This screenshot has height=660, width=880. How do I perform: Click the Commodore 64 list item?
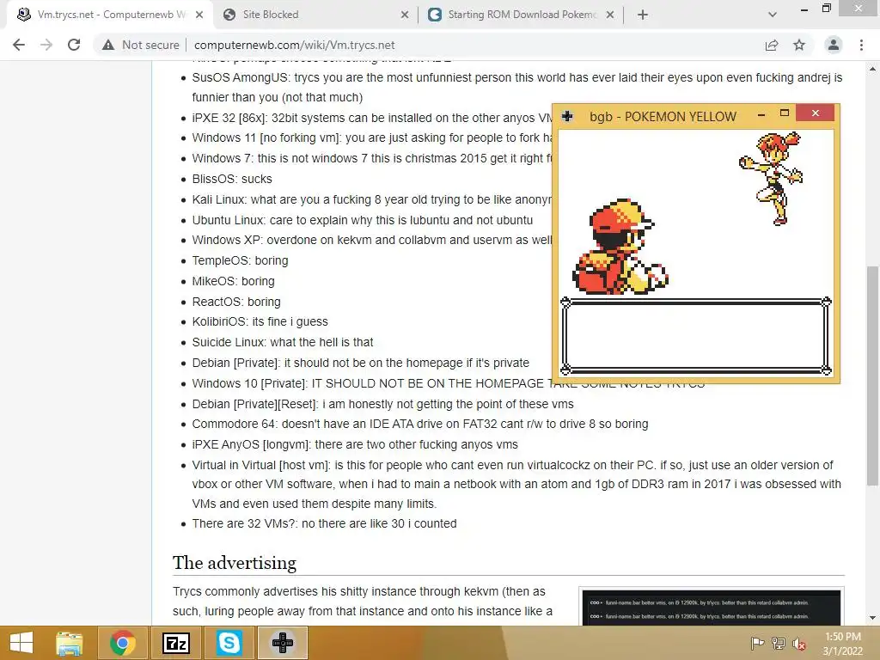point(419,424)
